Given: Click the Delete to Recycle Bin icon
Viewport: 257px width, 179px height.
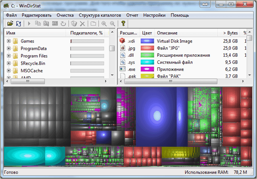Looking at the screenshot, I should click(x=74, y=24).
